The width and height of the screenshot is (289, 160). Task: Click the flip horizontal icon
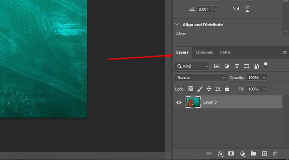pyautogui.click(x=236, y=9)
